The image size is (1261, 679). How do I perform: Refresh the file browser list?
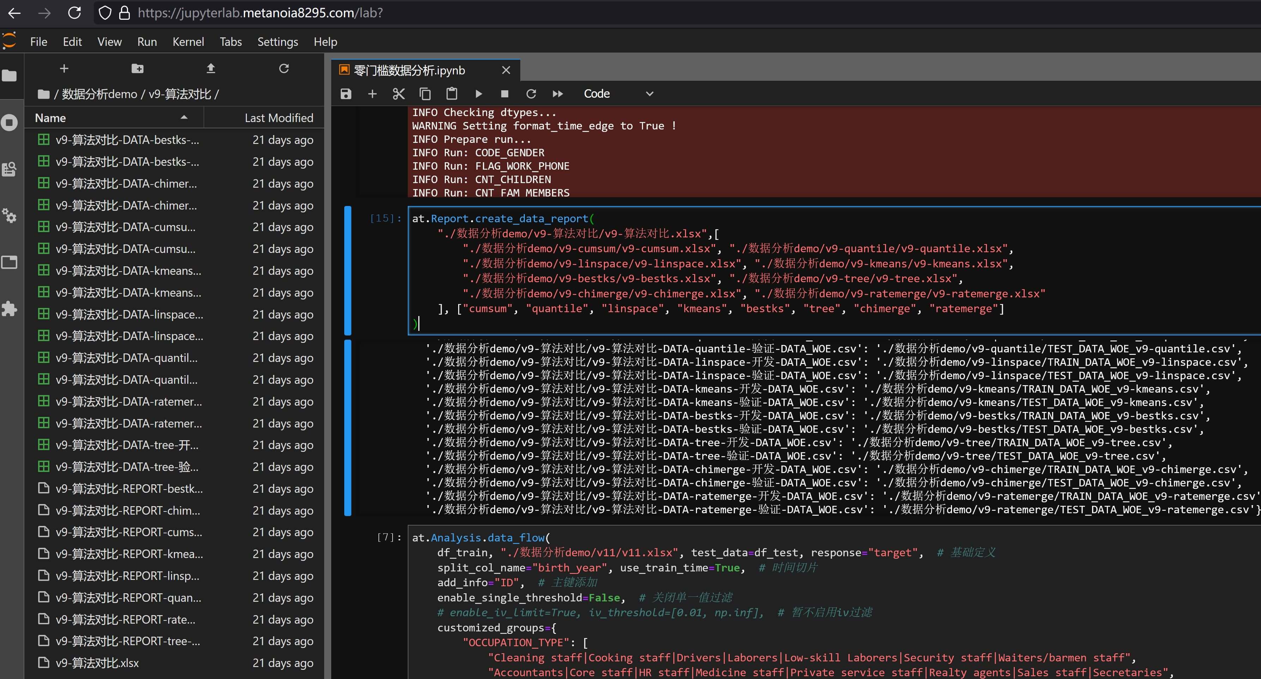click(284, 68)
